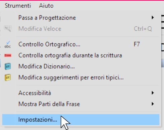
Task: Select Mostra Parti della Frase entry
Action: [x=81, y=104]
